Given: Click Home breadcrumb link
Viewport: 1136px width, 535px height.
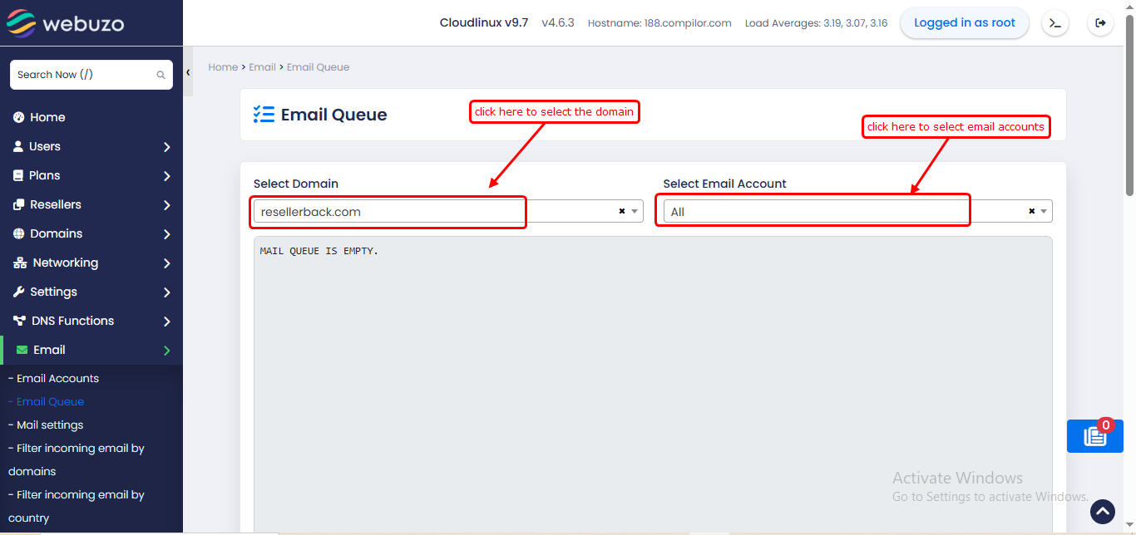Looking at the screenshot, I should click(x=222, y=67).
